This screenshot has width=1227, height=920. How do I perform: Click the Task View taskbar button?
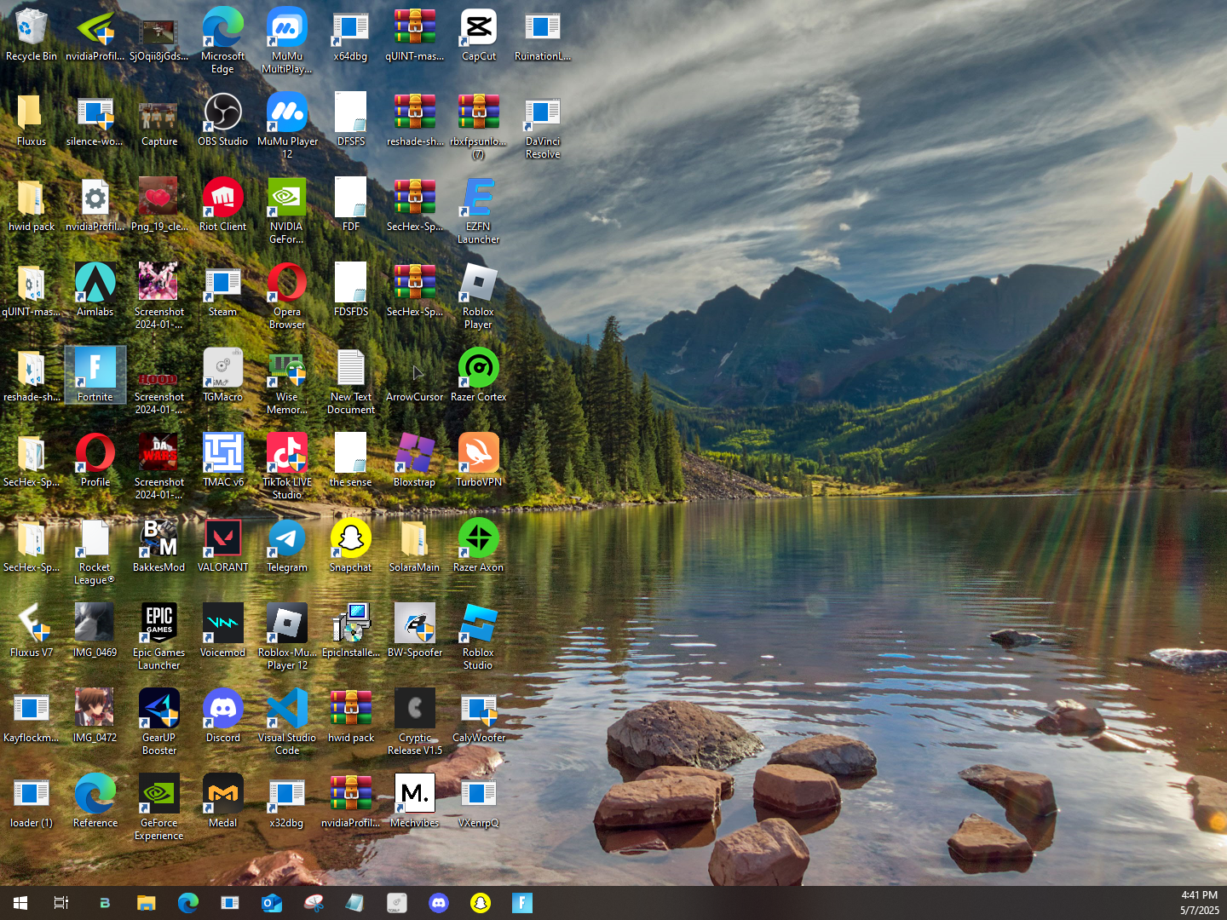[61, 903]
